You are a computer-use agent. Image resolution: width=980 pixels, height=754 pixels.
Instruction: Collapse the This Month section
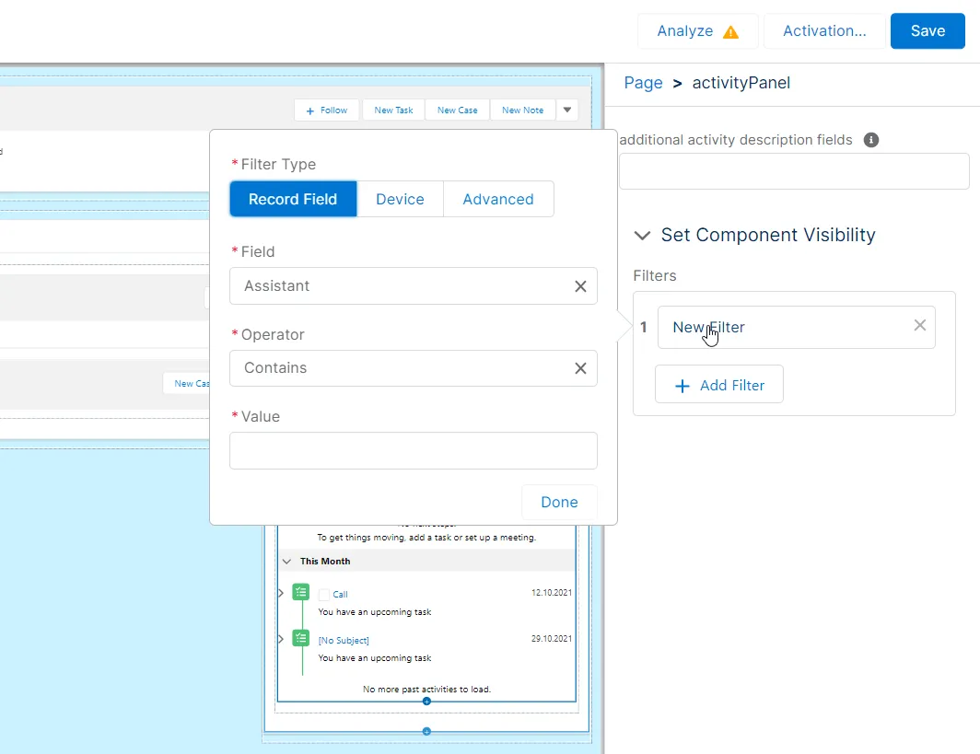pos(286,561)
